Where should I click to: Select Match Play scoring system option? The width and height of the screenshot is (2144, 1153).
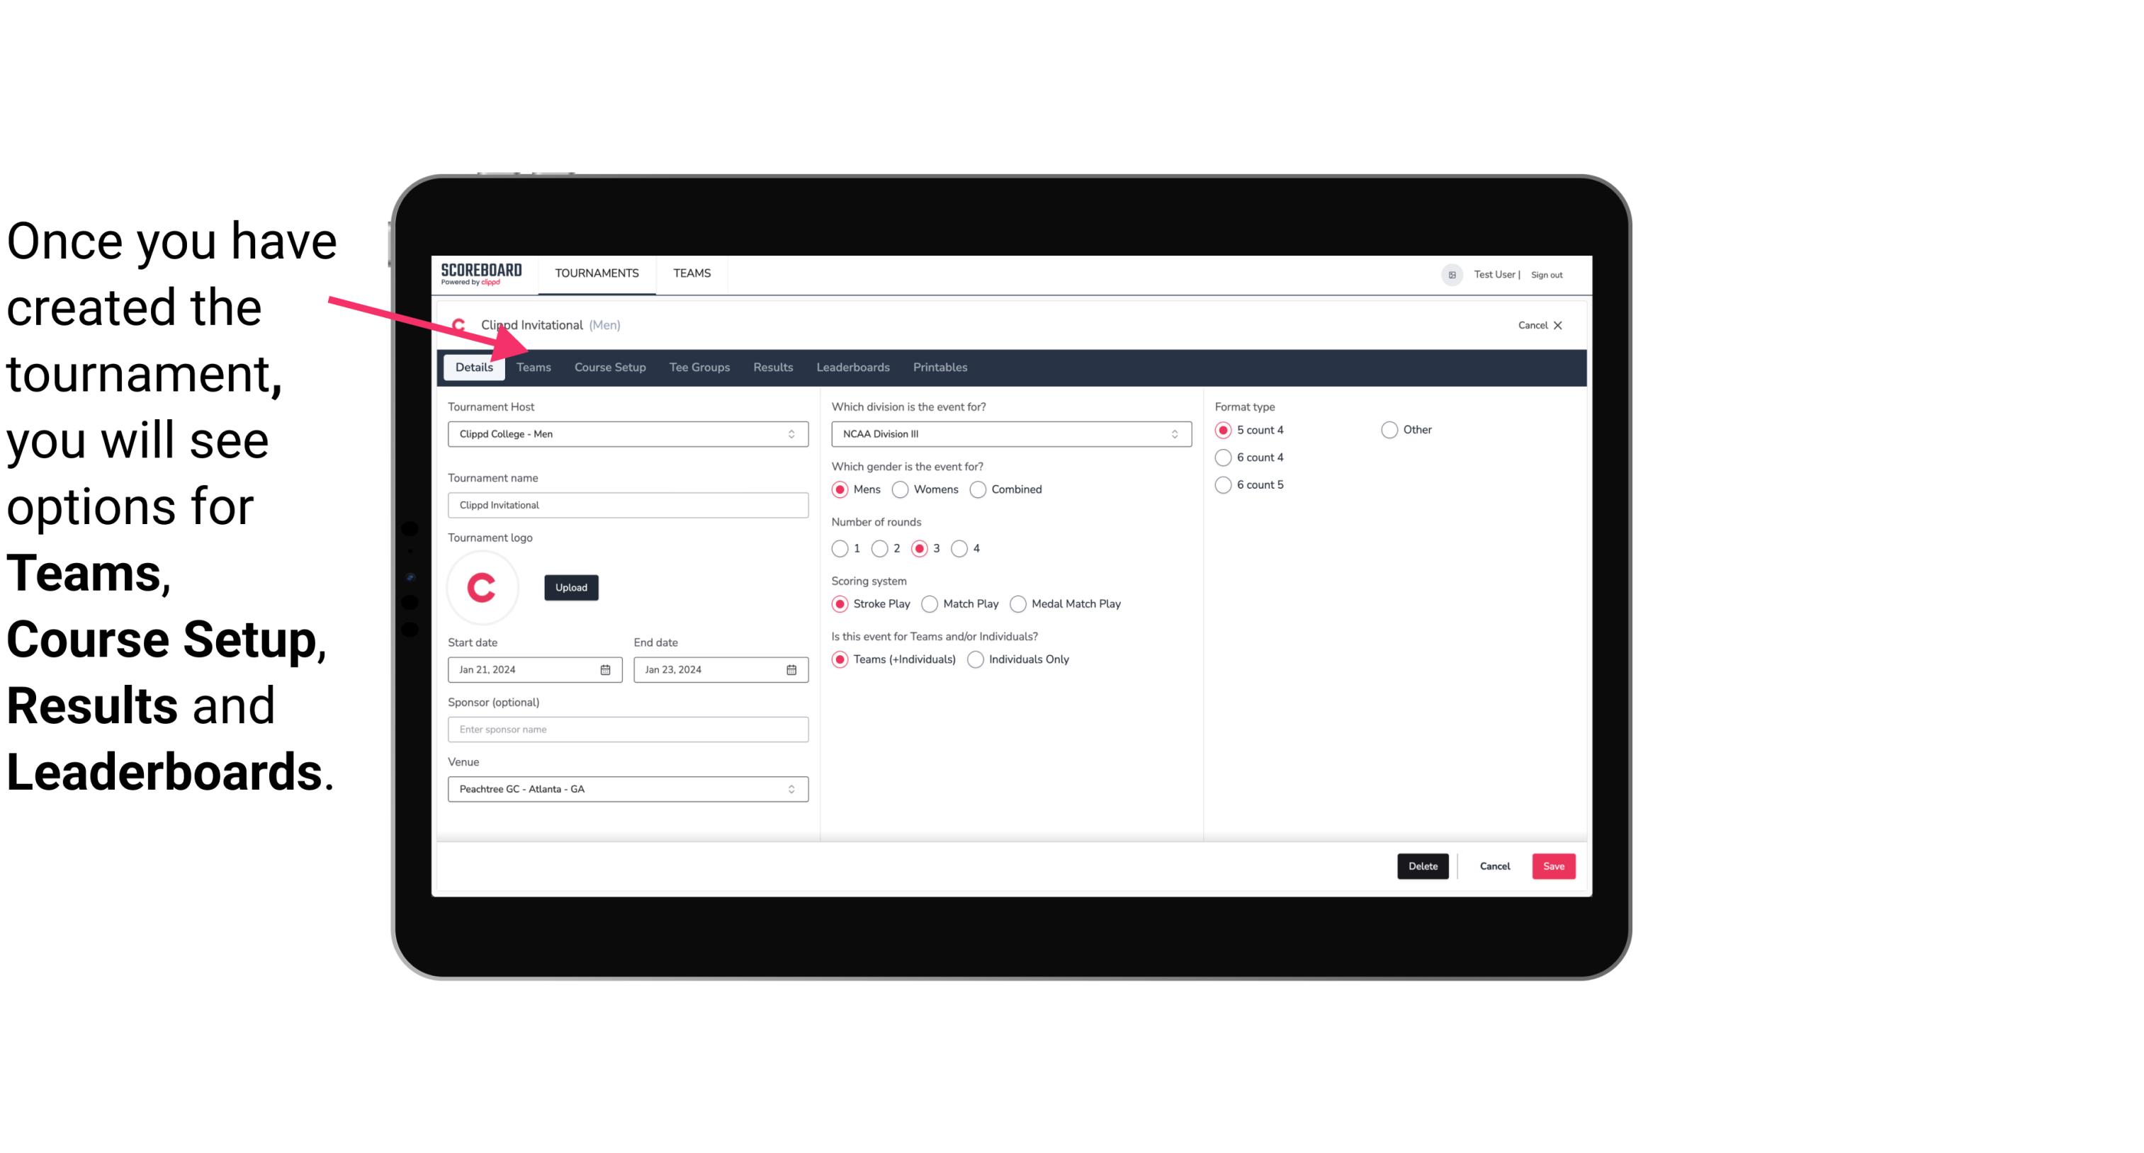[x=929, y=602]
